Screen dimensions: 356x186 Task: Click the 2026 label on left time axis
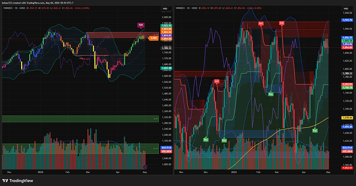tap(40, 172)
